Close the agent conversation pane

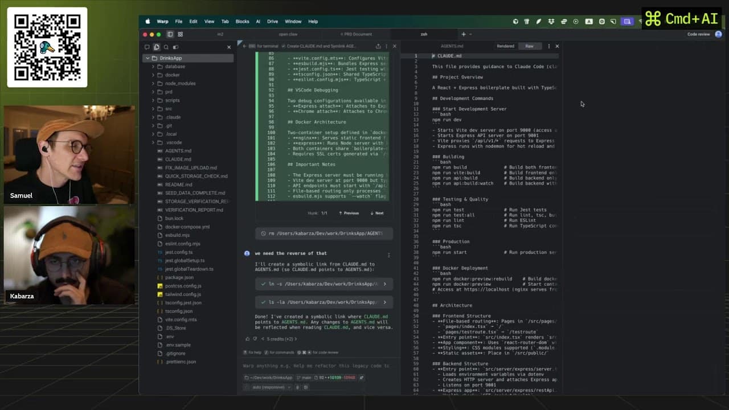[395, 46]
